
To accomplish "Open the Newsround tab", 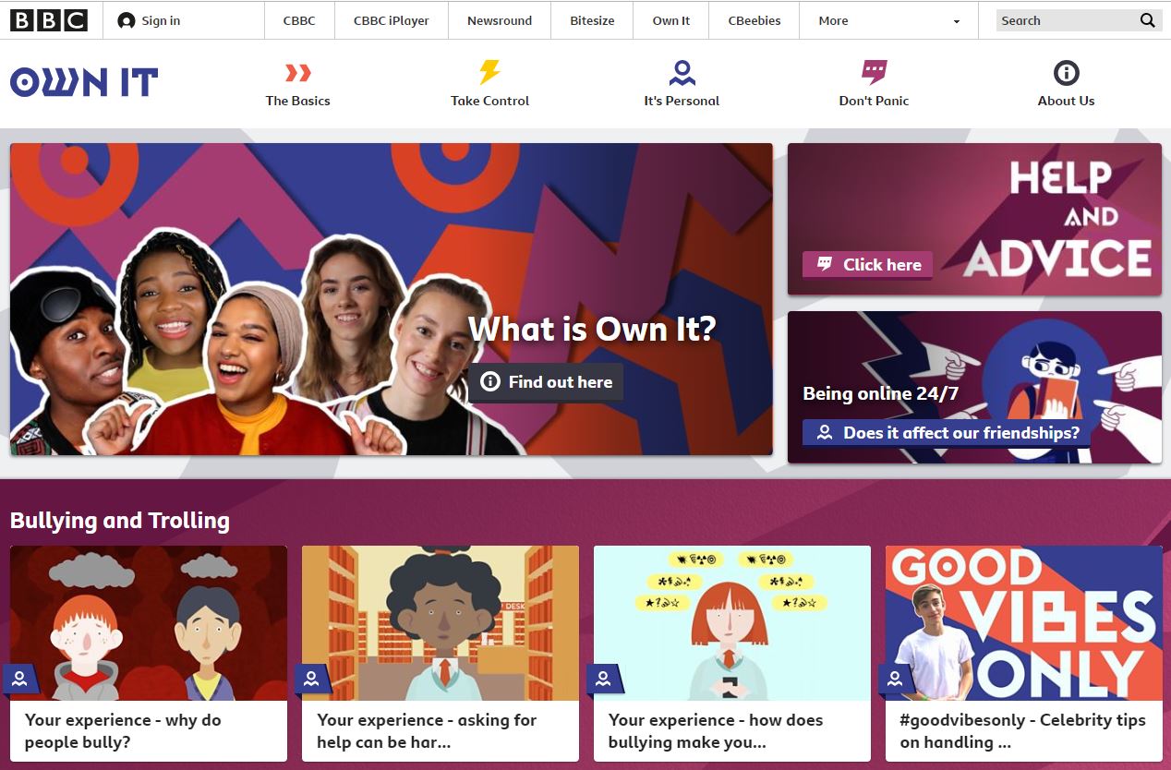I will [x=500, y=20].
